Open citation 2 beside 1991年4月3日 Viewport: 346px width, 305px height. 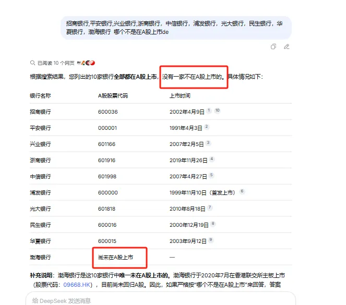point(206,127)
